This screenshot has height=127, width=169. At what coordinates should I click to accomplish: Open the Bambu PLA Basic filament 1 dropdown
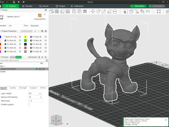(x=10, y=37)
